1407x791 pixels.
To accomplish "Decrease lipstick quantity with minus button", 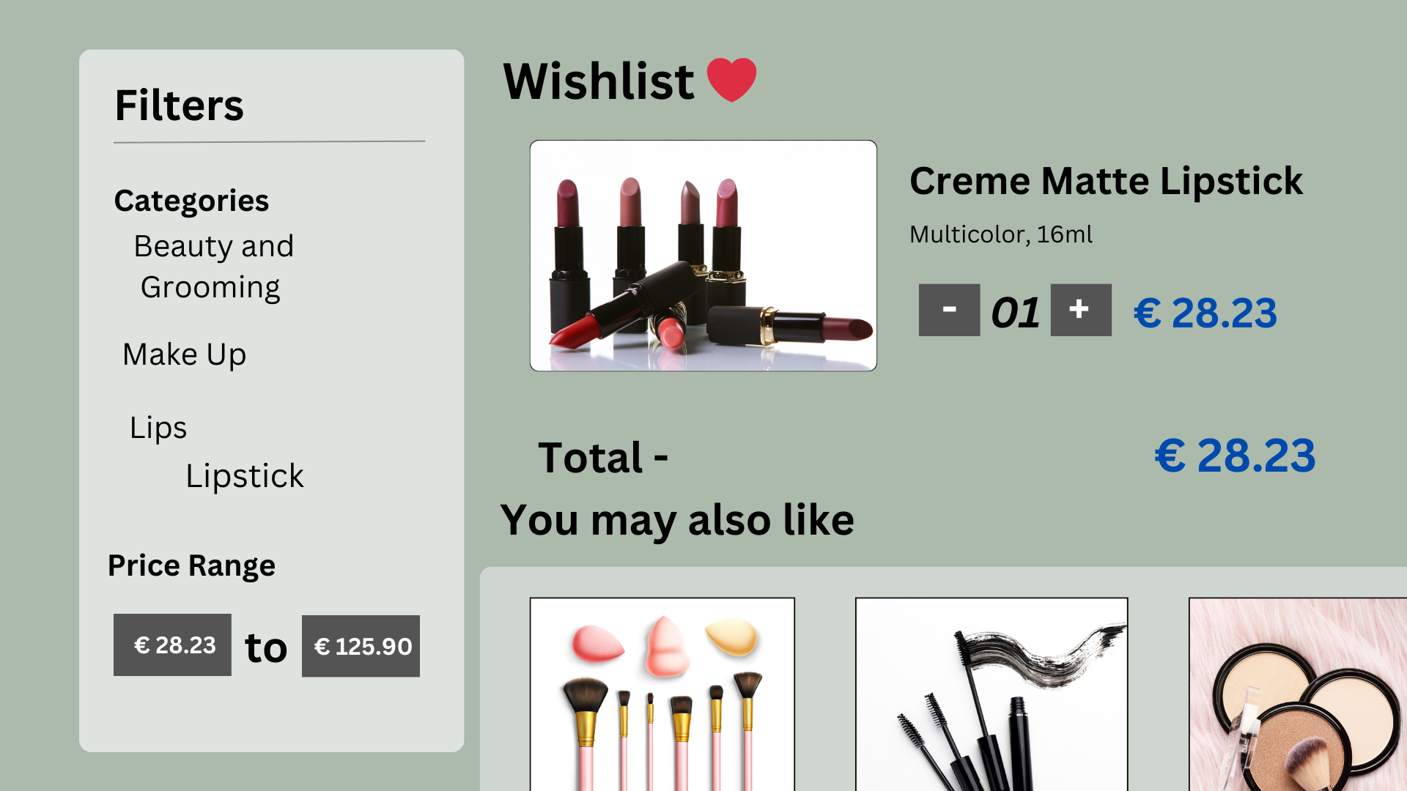I will pyautogui.click(x=949, y=310).
